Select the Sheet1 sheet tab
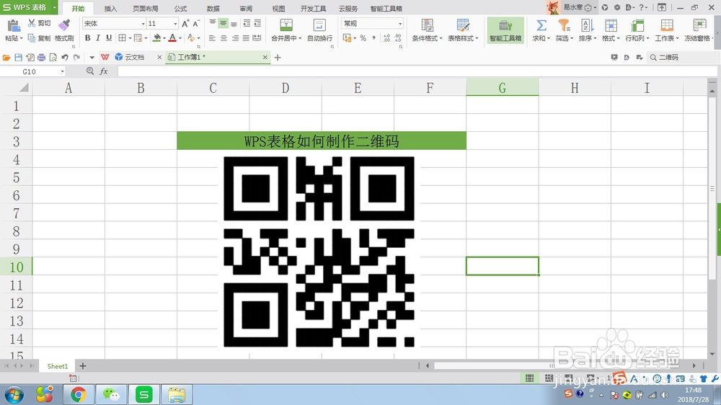The height and width of the screenshot is (405, 721). point(58,366)
